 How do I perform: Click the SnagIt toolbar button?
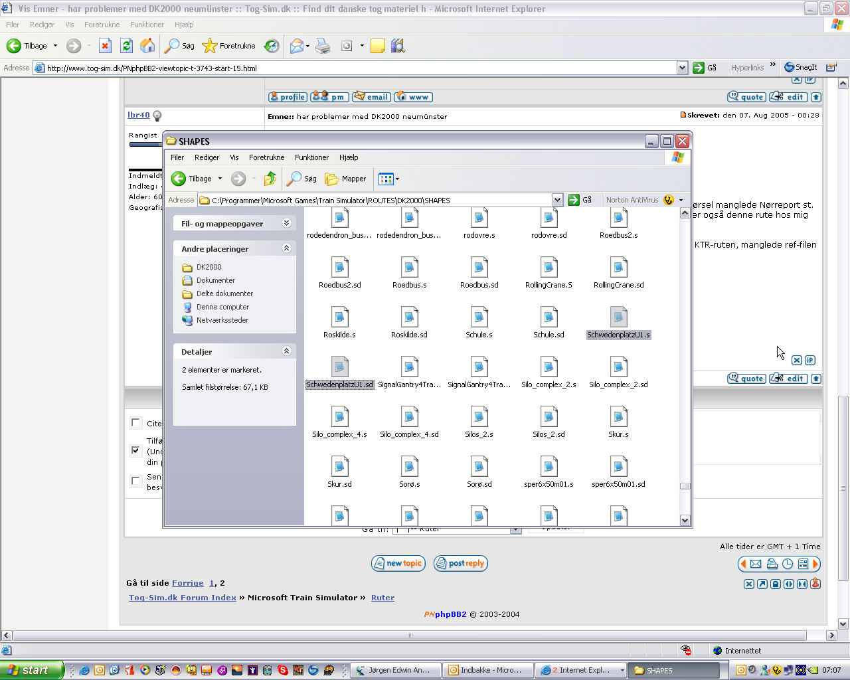click(801, 67)
